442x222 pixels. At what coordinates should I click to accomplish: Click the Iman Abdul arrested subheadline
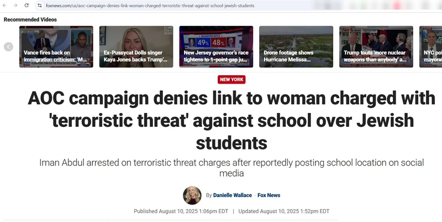point(231,168)
